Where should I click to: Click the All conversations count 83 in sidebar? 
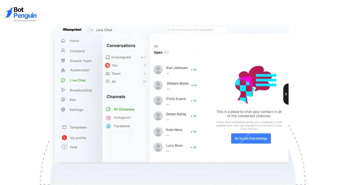pyautogui.click(x=145, y=81)
